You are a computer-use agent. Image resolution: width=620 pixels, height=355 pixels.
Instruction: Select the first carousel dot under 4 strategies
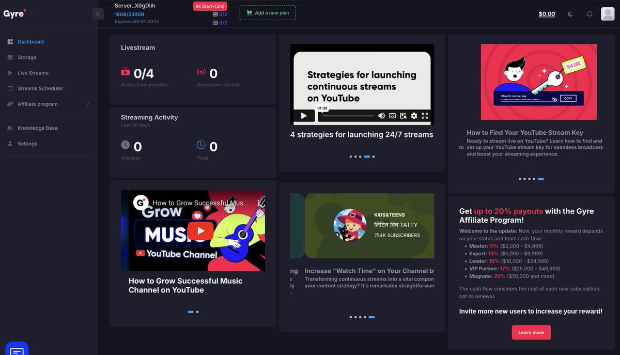(x=351, y=156)
